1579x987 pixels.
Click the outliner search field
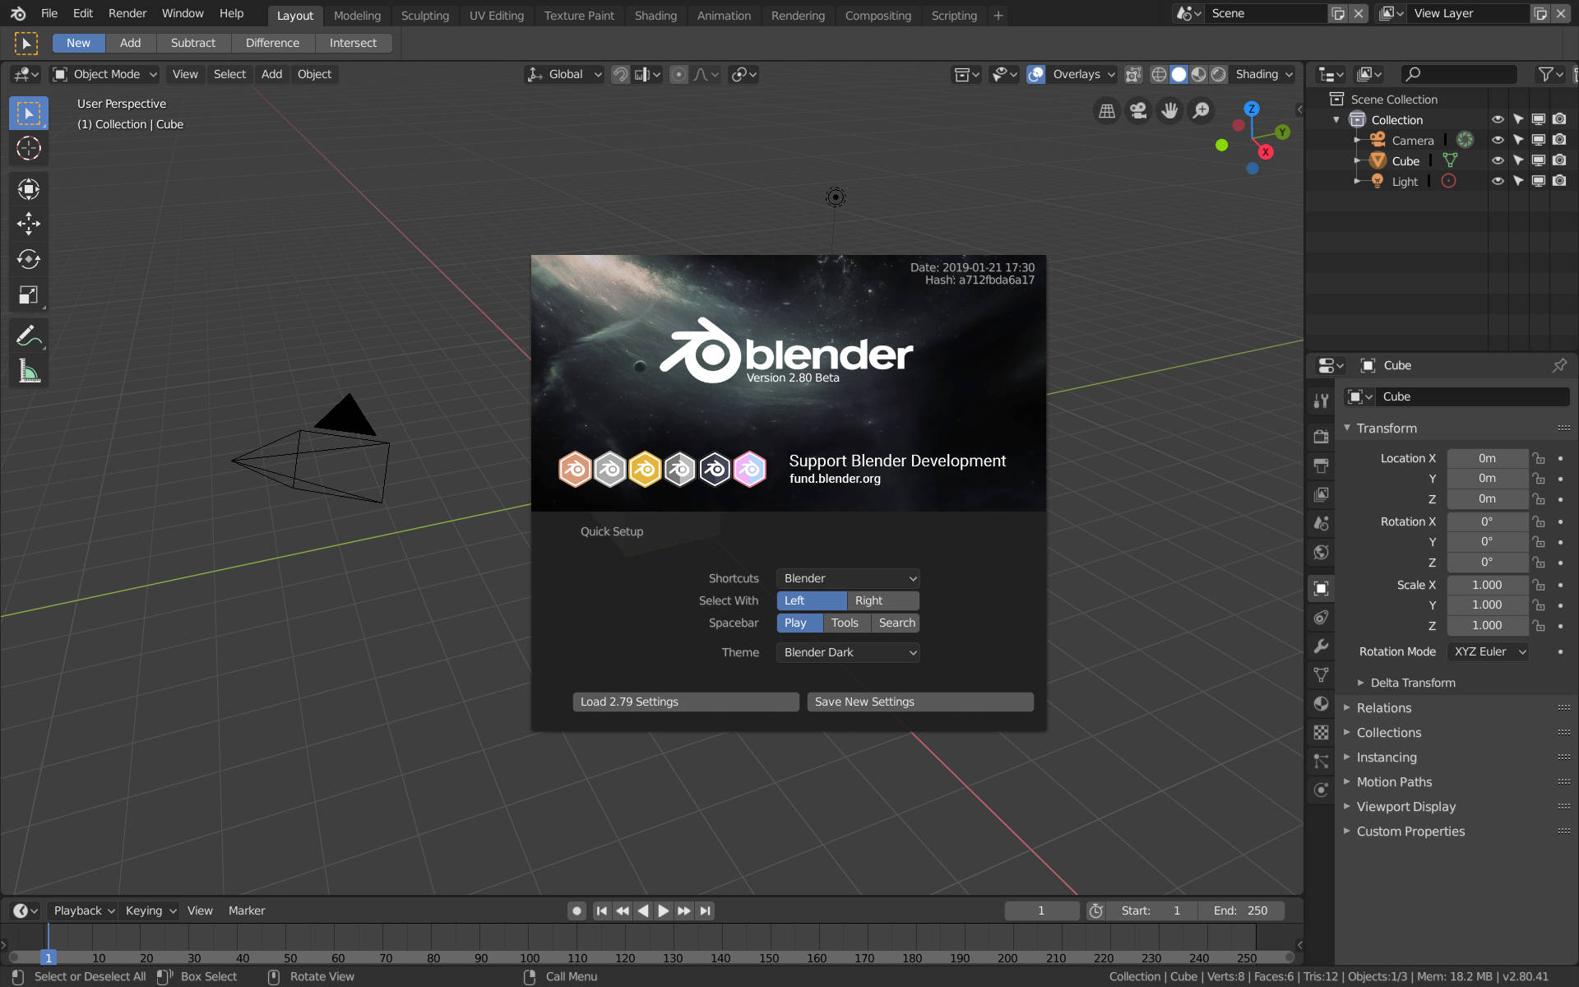1458,74
